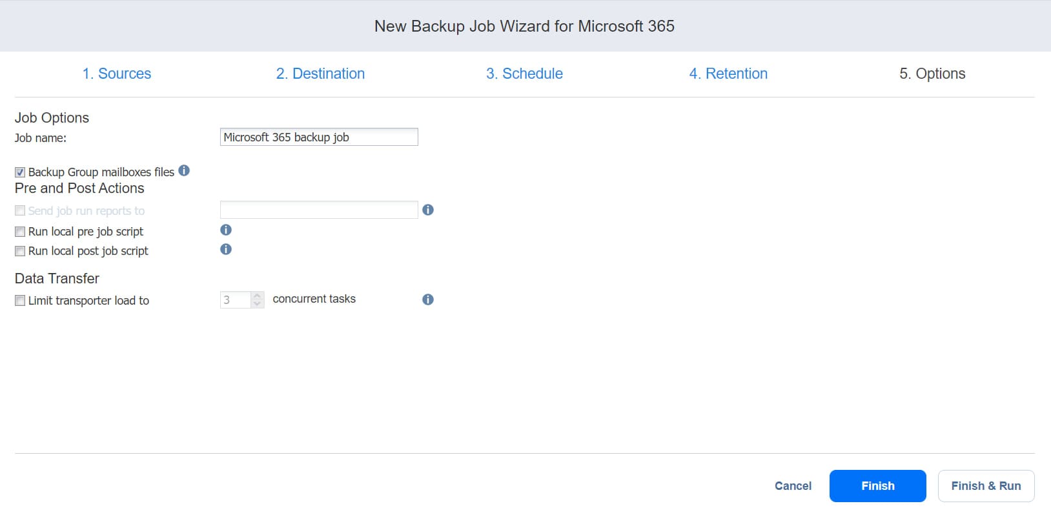Viewport: 1051px width, 517px height.
Task: Increase concurrent tasks with up arrow
Action: 257,296
